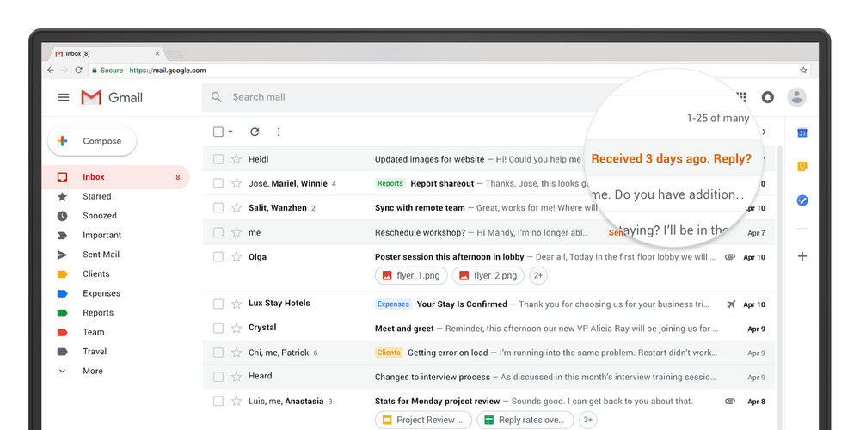
Task: Open the account avatar icon
Action: tap(797, 97)
